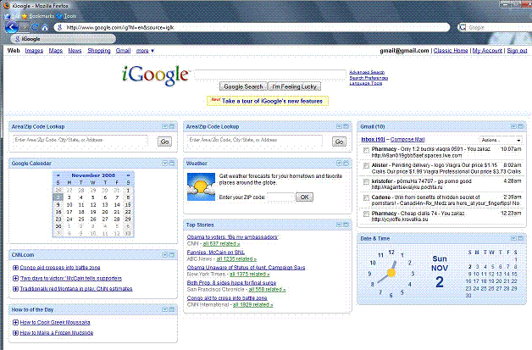
Task: Click the Google Search button
Action: click(x=243, y=86)
